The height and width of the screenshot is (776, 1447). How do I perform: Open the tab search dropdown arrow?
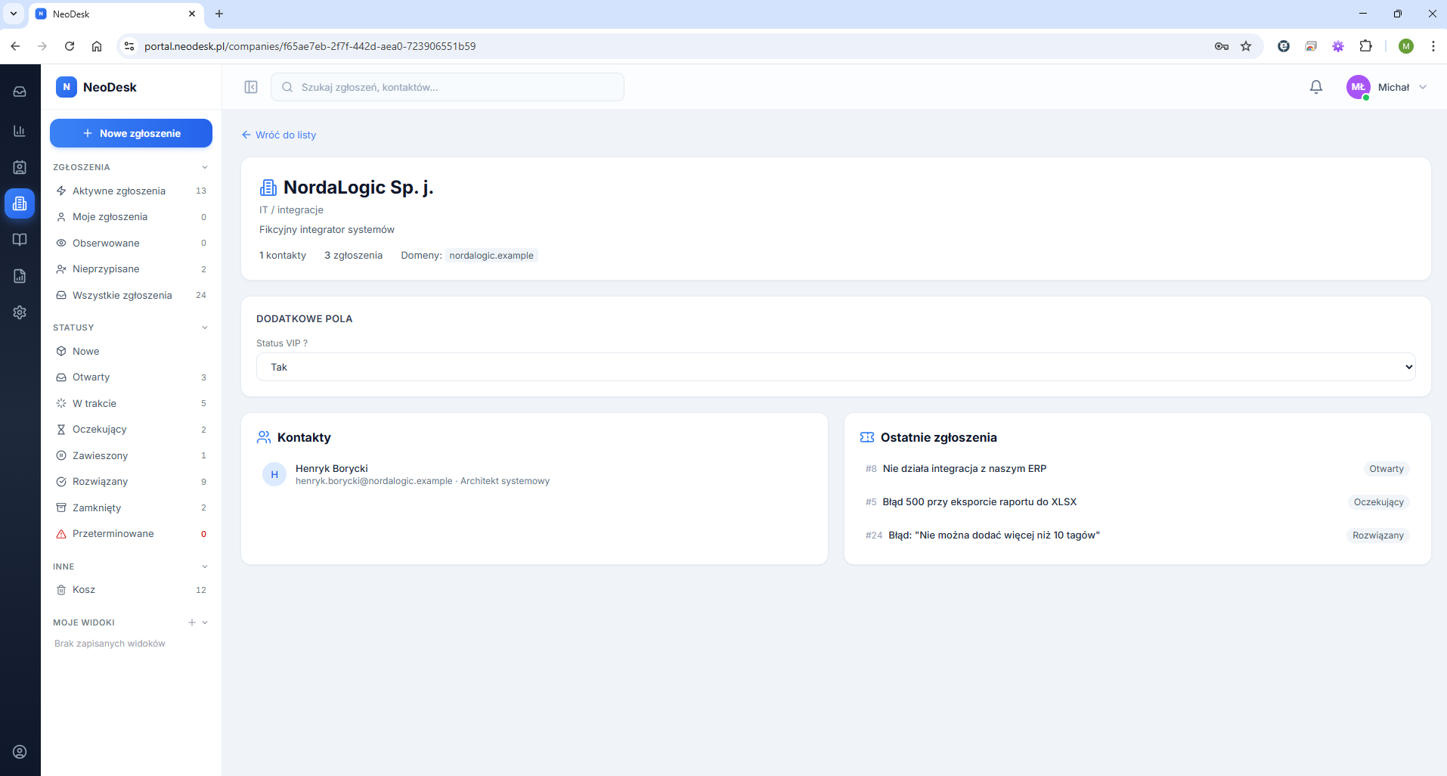(x=14, y=14)
